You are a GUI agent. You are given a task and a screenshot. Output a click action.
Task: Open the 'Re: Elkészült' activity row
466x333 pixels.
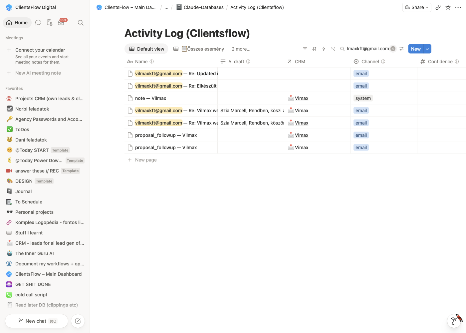176,86
